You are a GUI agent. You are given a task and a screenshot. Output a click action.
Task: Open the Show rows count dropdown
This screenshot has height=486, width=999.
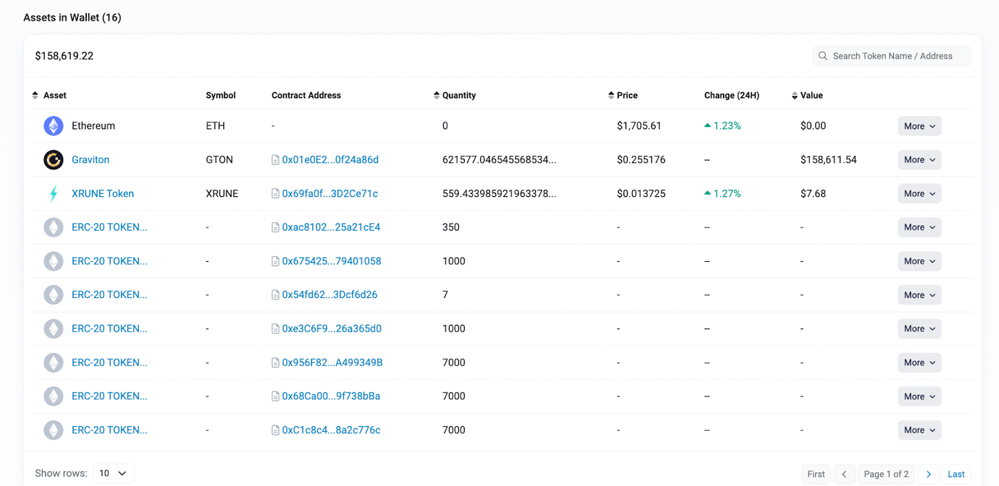(114, 474)
